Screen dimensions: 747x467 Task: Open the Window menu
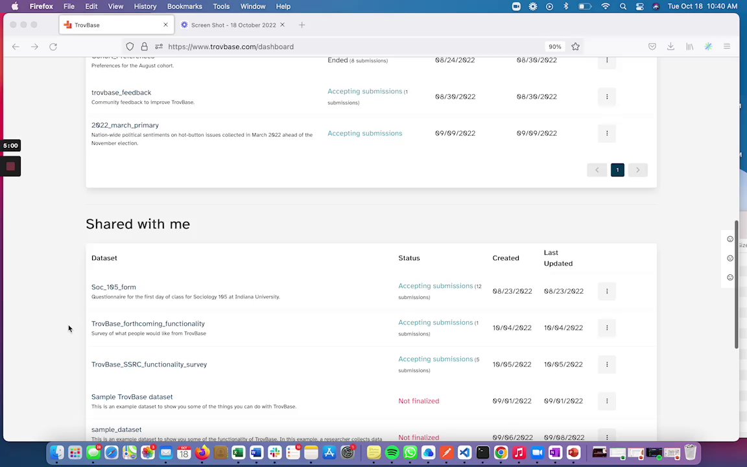point(252,6)
